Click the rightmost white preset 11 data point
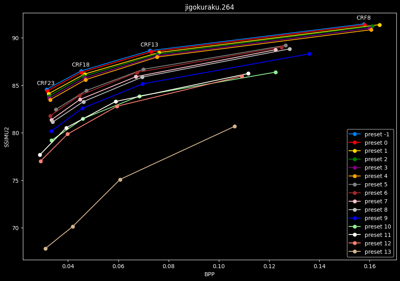Image resolution: width=400 pixels, height=281 pixels. (248, 74)
